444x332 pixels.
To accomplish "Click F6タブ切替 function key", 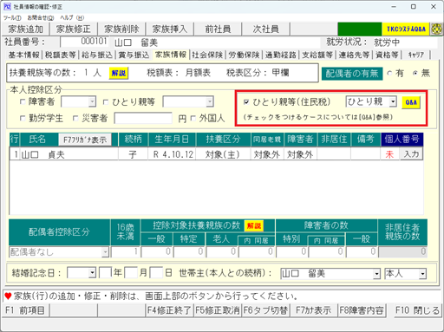I will [x=265, y=310].
